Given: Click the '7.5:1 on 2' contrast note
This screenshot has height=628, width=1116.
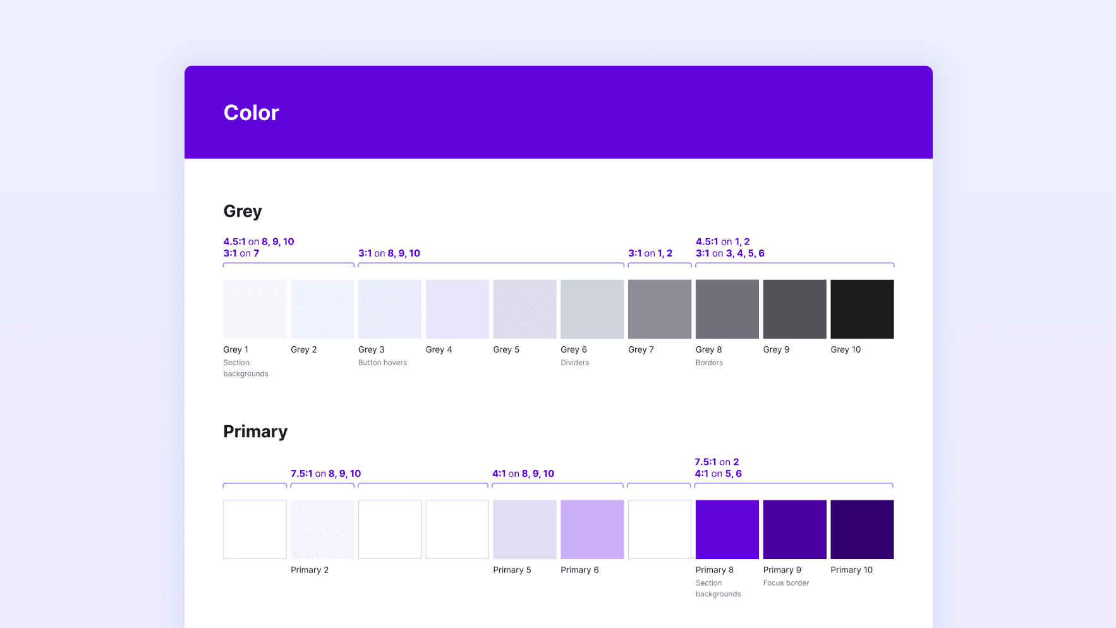Looking at the screenshot, I should coord(717,462).
